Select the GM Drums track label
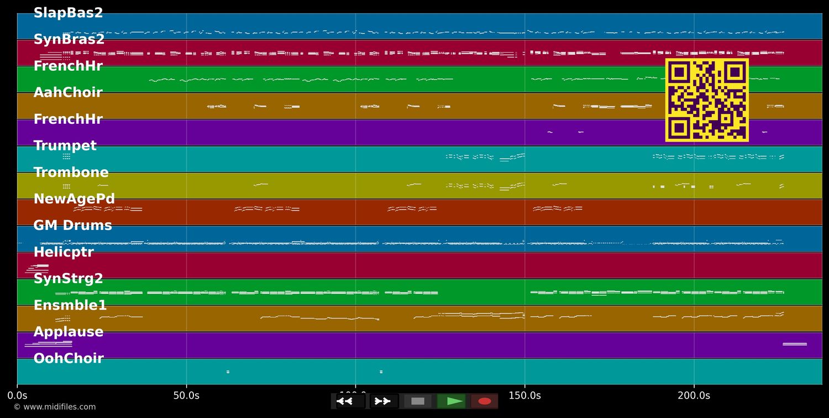The image size is (829, 418). (72, 225)
